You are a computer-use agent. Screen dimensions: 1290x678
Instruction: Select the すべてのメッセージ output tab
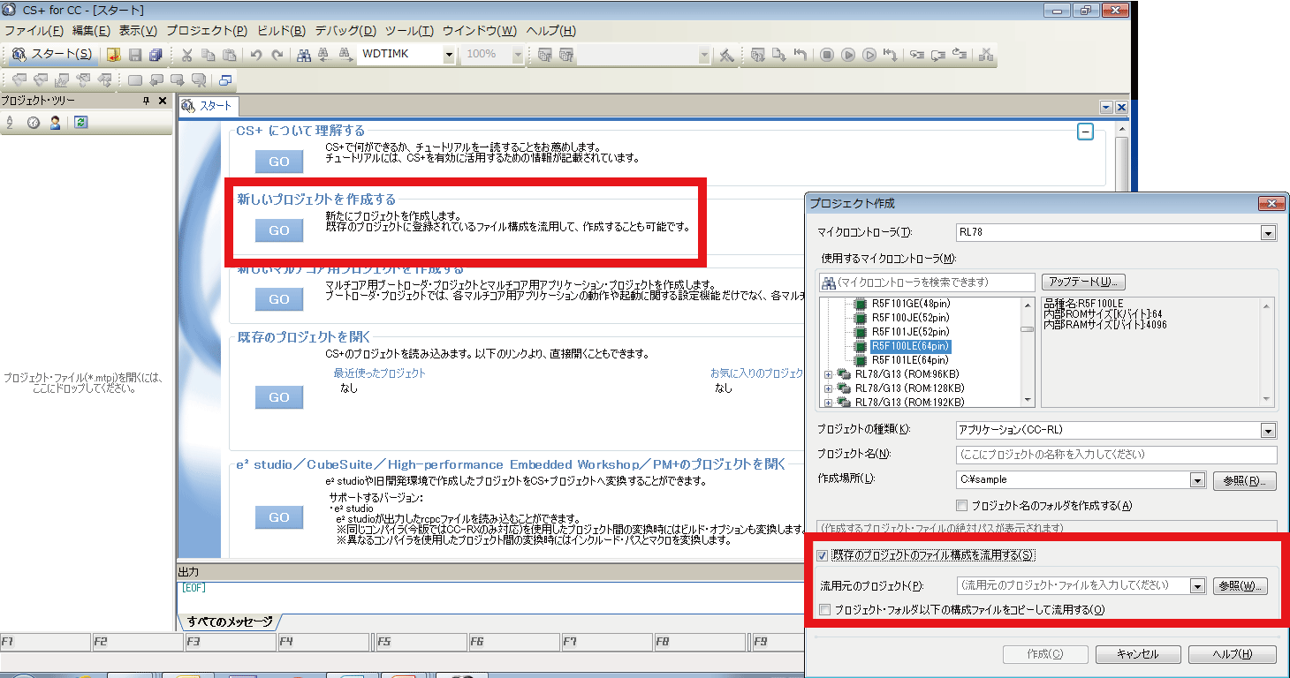(x=230, y=621)
